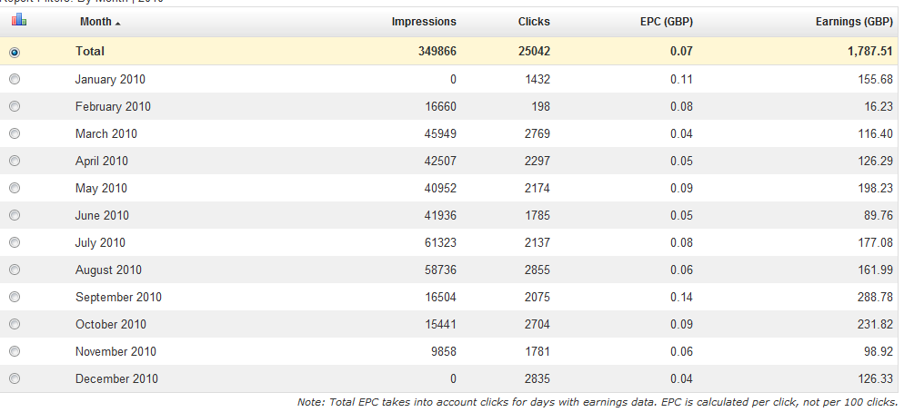
Task: Select the September 2010 radio button
Action: pos(15,297)
